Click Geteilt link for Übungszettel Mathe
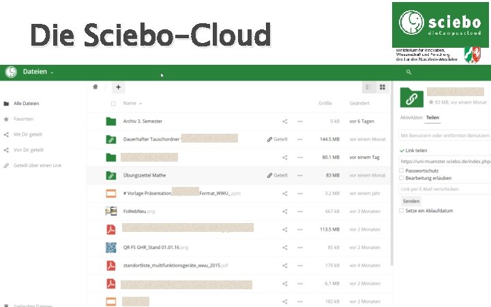The image size is (491, 307). 278,175
